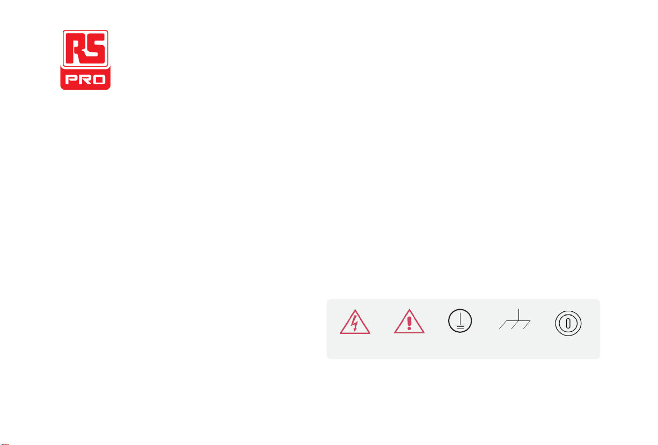The width and height of the screenshot is (658, 445).
Task: Click the red PRO banner of the logo
Action: click(x=85, y=79)
